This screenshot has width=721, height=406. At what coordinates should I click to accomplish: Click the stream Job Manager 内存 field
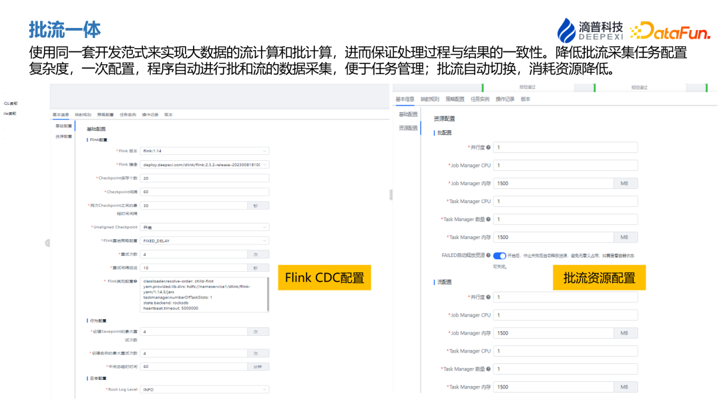pyautogui.click(x=553, y=333)
